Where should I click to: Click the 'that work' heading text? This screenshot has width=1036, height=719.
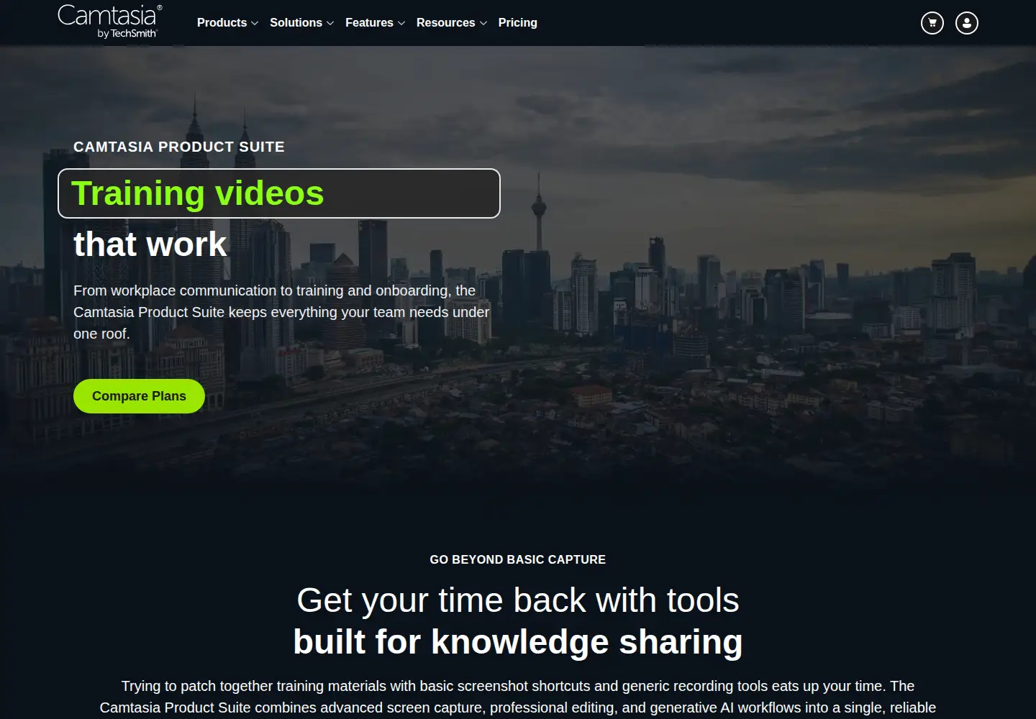150,244
